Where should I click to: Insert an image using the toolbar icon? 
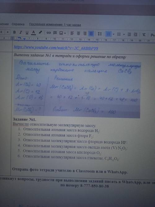61,33
